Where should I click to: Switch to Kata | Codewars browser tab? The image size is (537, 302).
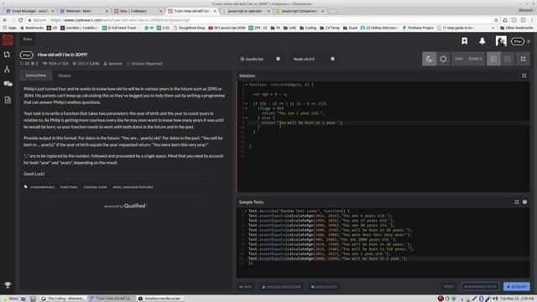point(138,11)
